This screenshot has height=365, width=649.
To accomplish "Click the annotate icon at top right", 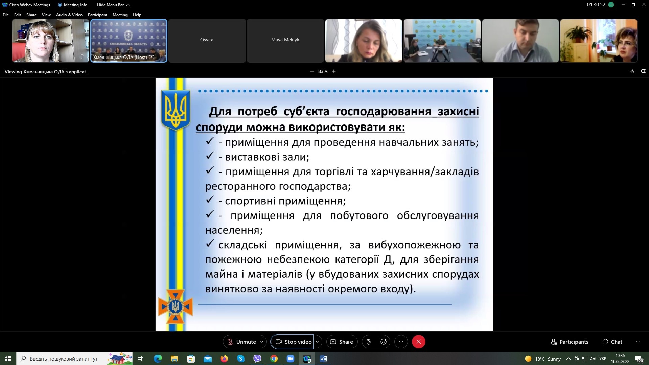I will (x=632, y=71).
